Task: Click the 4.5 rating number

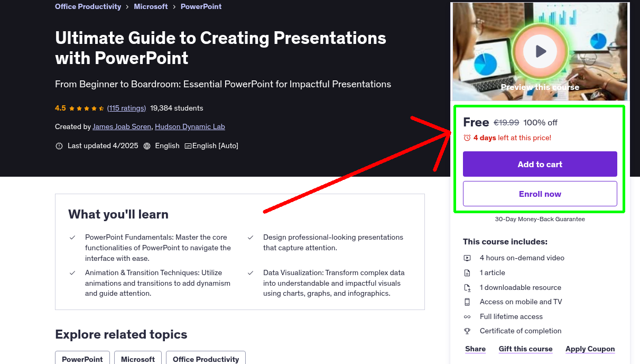Action: point(60,108)
